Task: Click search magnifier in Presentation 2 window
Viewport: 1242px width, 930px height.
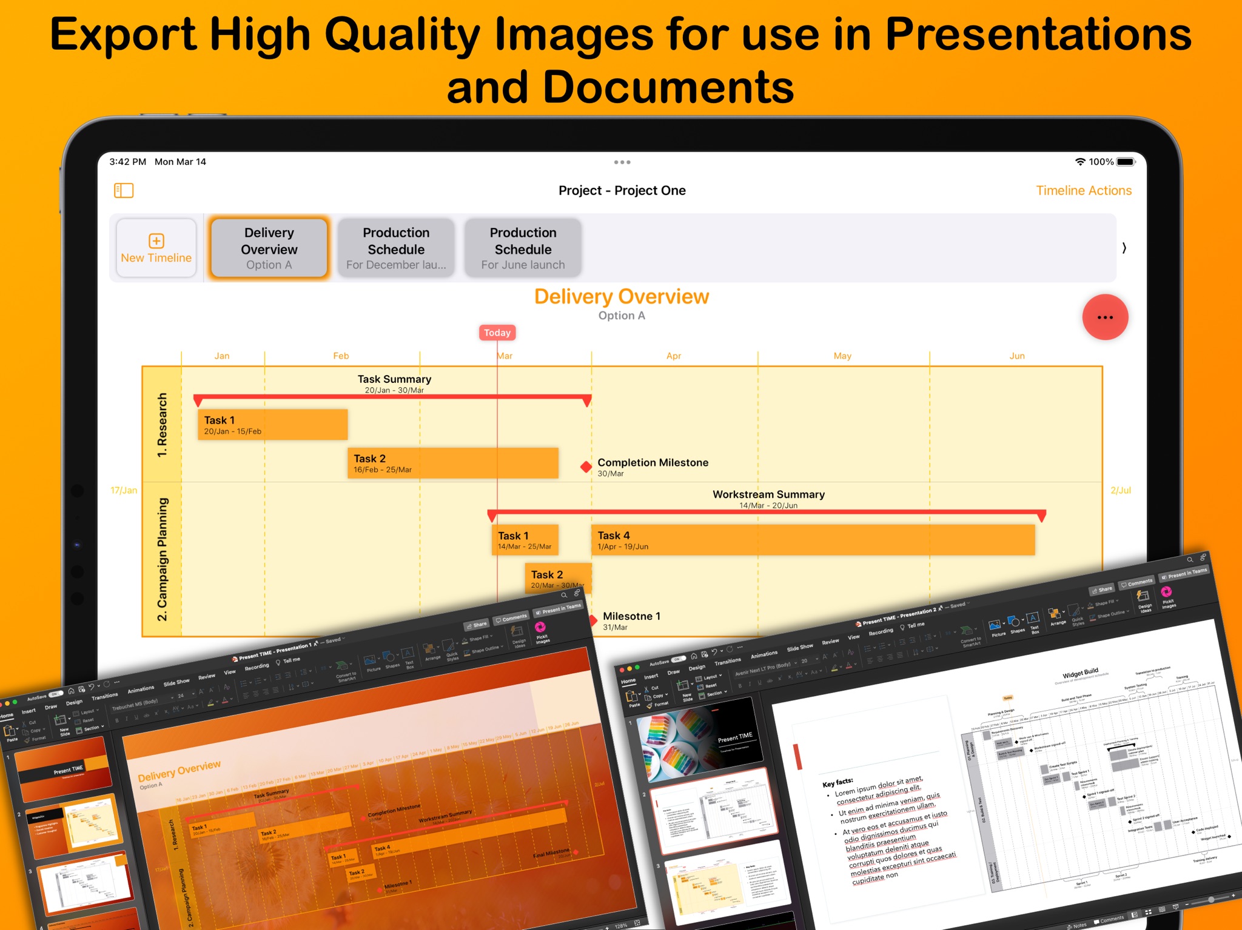Action: (1190, 559)
